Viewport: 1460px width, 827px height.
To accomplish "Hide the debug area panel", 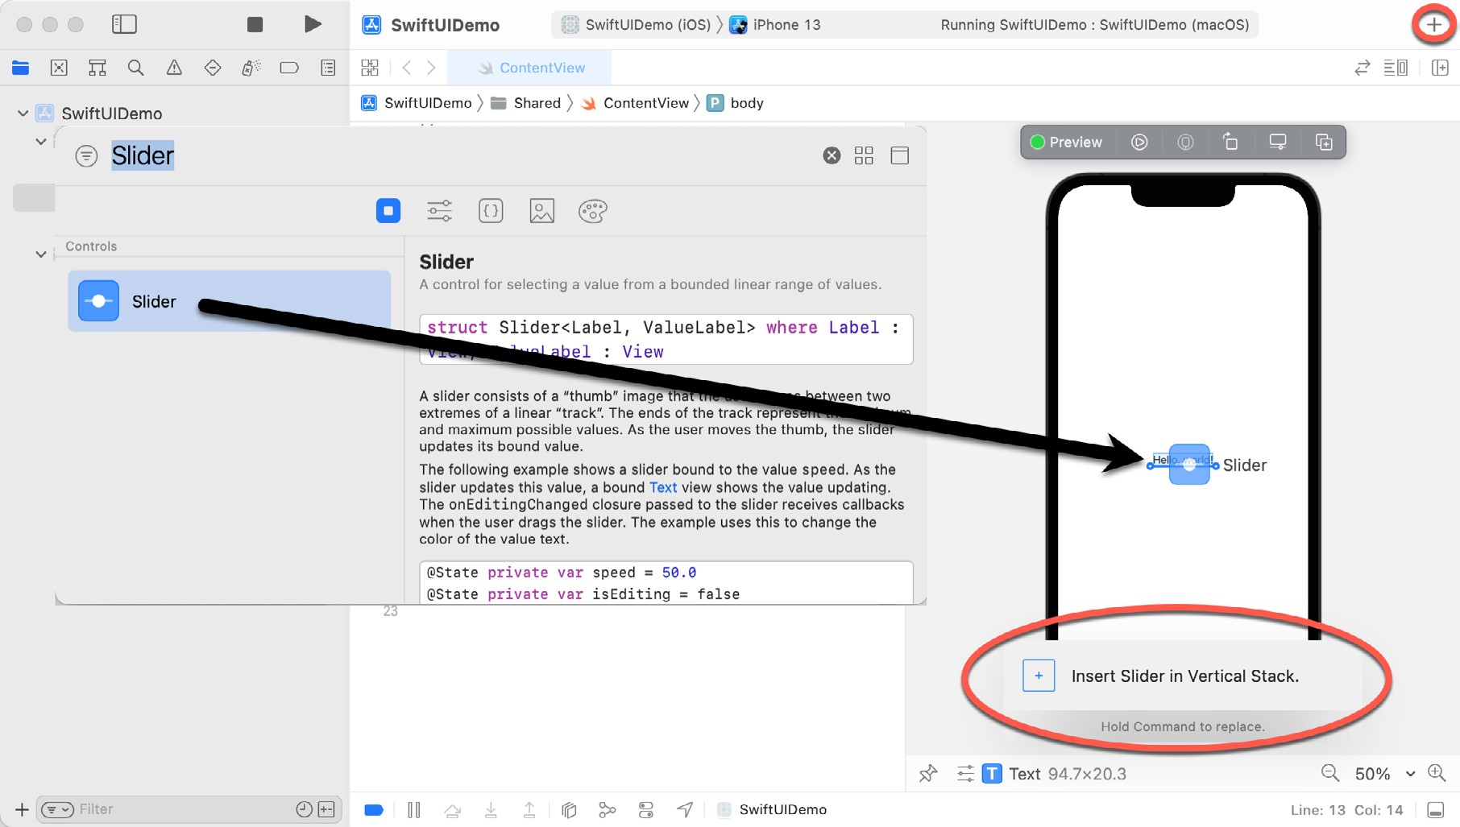I will [x=1435, y=810].
